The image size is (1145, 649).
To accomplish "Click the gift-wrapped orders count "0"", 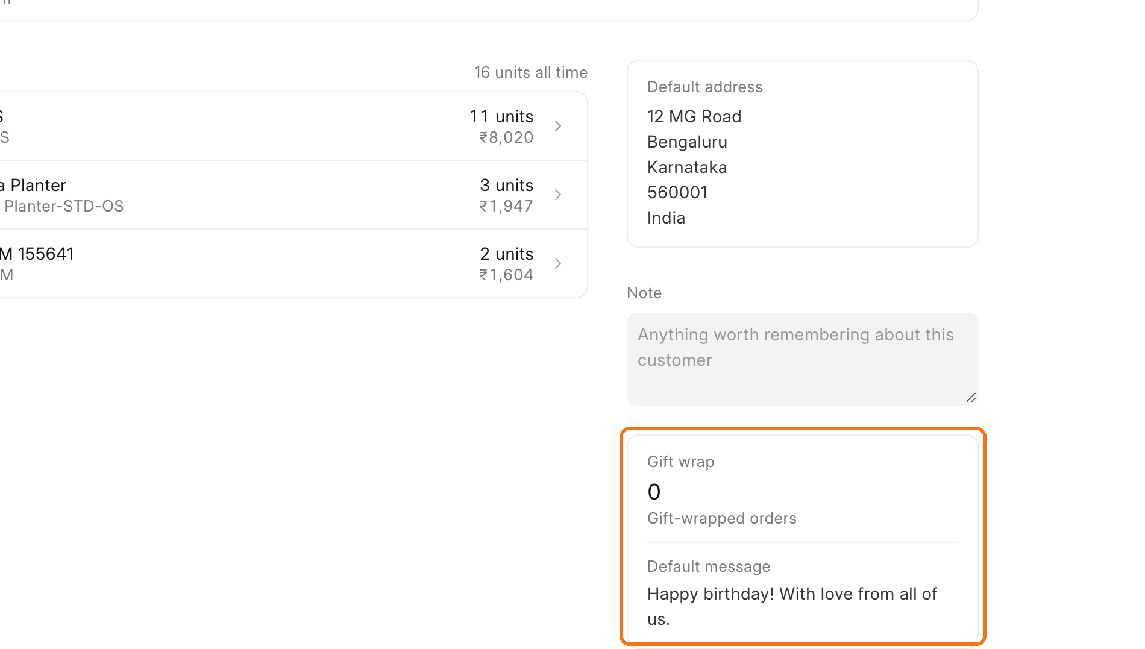I will (x=654, y=492).
